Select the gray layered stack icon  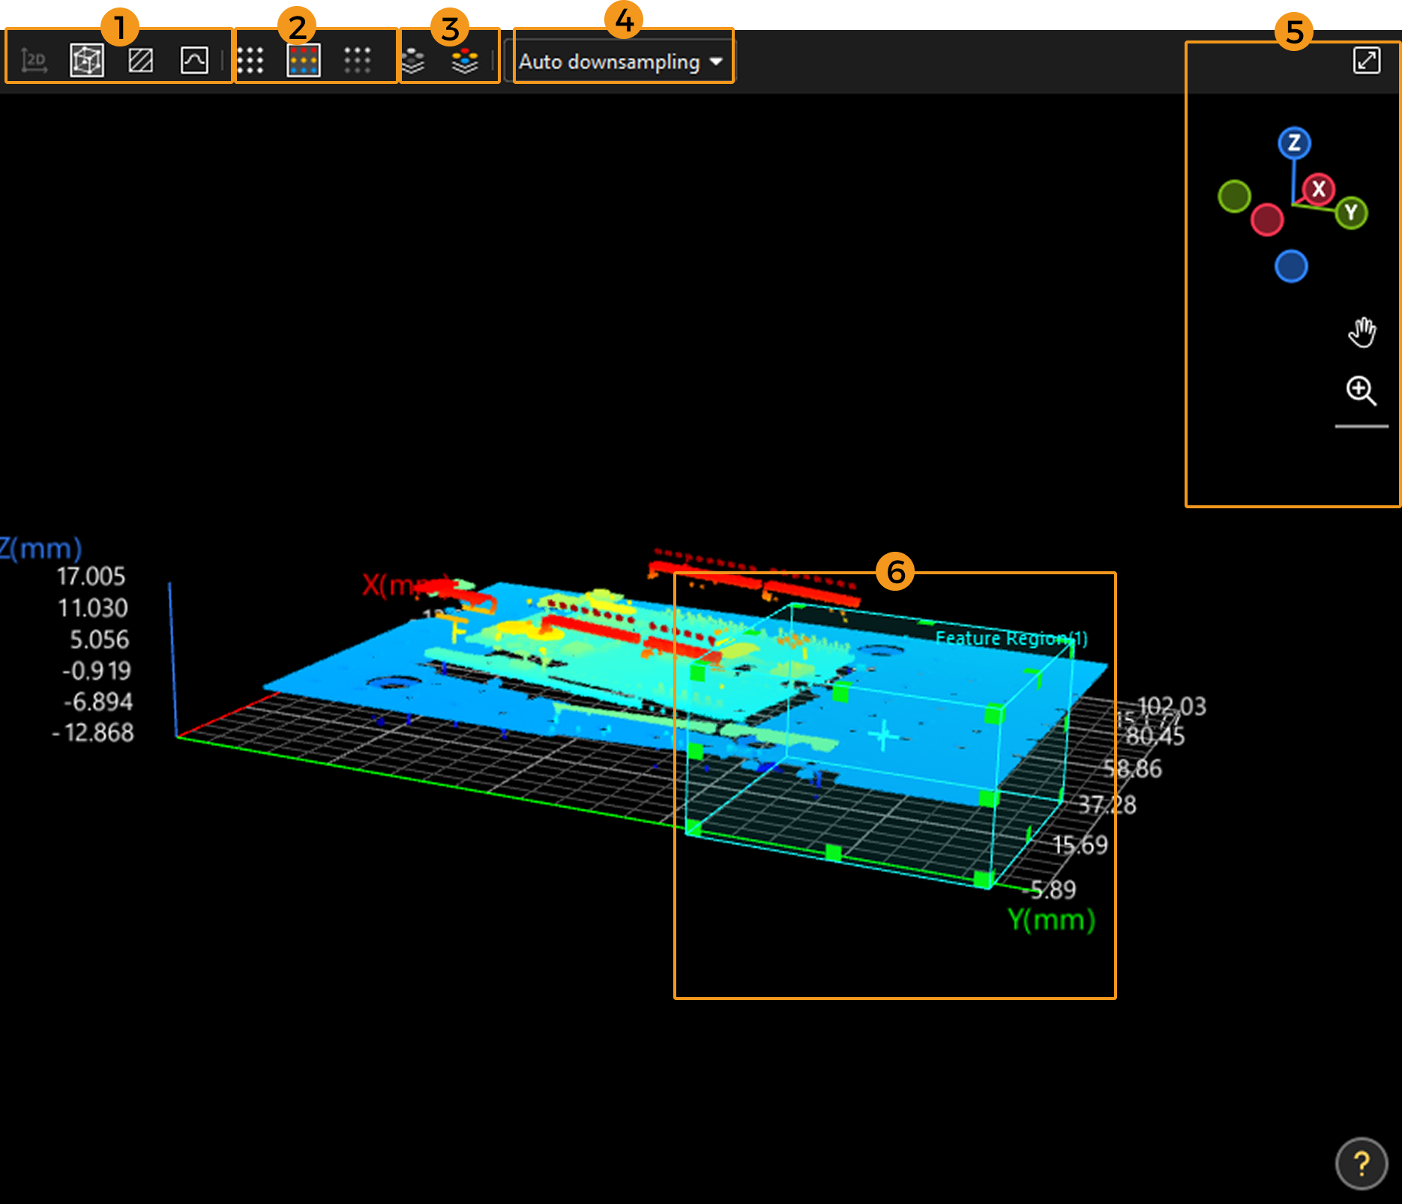point(413,61)
